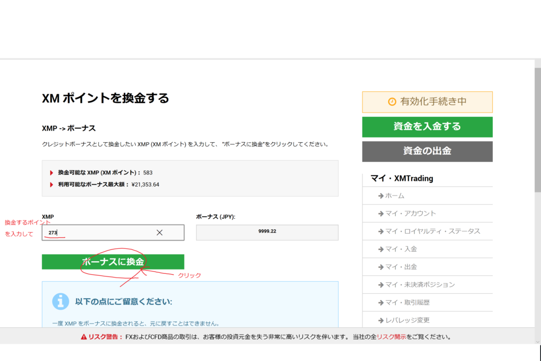541x361 pixels.
Task: Clear the XMP field with X icon
Action: [160, 233]
